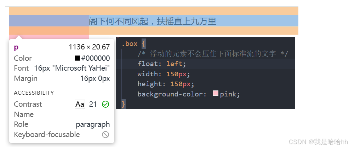Click the 'Contrast' label in tooltip

28,104
